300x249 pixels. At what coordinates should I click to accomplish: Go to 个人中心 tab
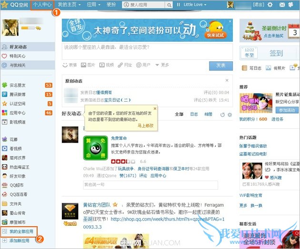point(42,5)
